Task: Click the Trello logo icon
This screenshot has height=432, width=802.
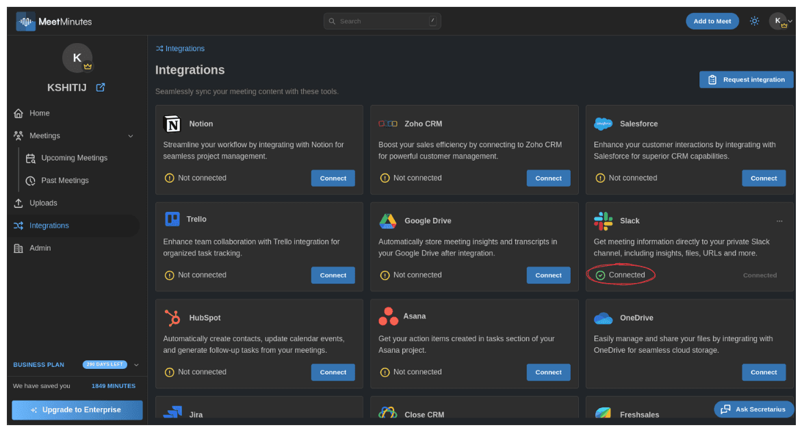Action: point(172,219)
